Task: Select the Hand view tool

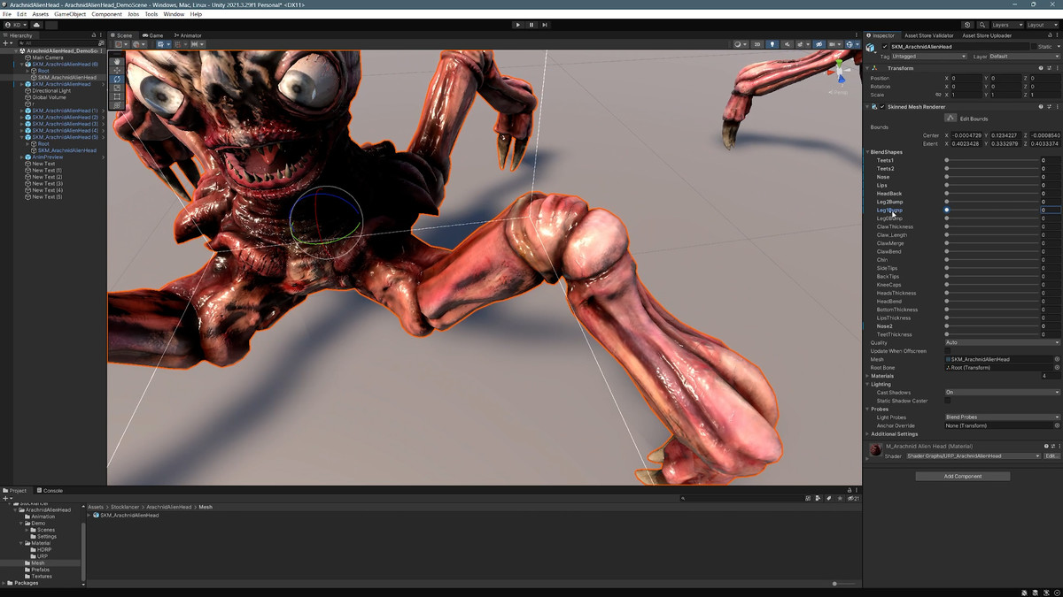Action: [118, 61]
